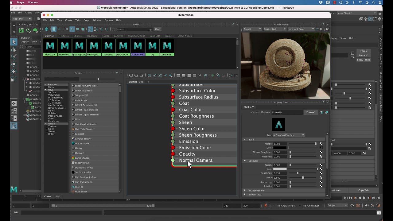Play the animation backwards
Image resolution: width=393 pixels, height=221 pixels.
360,198
